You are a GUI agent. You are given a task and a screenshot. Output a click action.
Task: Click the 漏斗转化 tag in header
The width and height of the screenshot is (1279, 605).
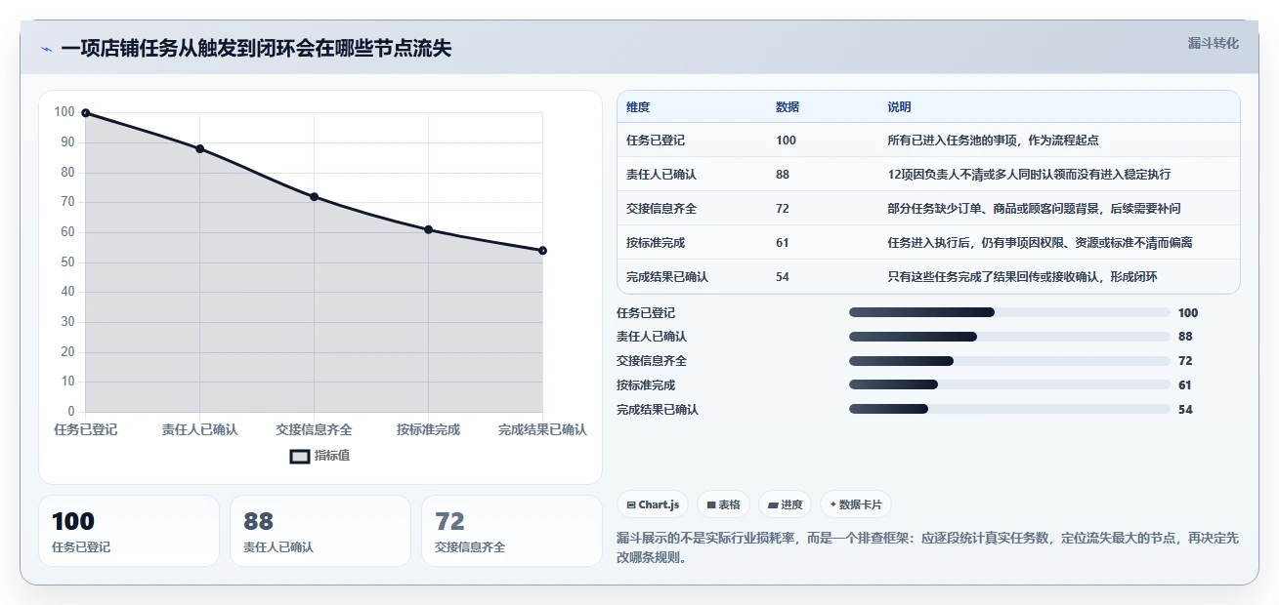point(1214,43)
